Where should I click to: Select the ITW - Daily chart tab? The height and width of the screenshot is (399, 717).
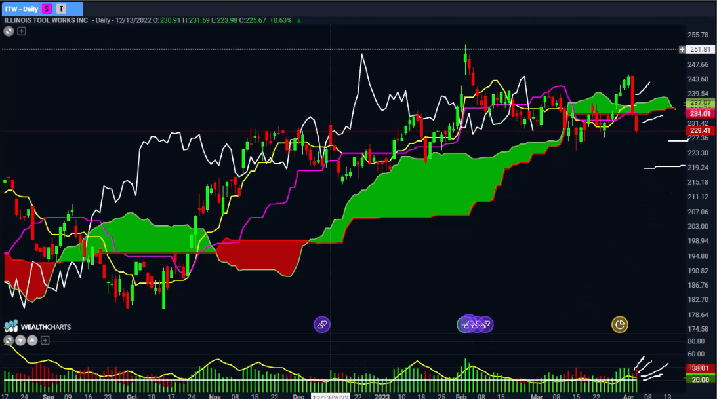click(x=41, y=9)
